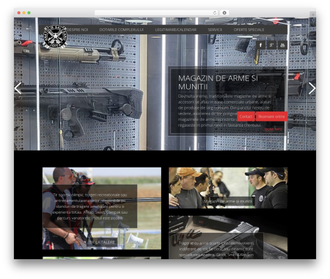The height and width of the screenshot is (279, 330).
Task: Open the Magazin de arme si munitii caption
Action: click(x=228, y=201)
